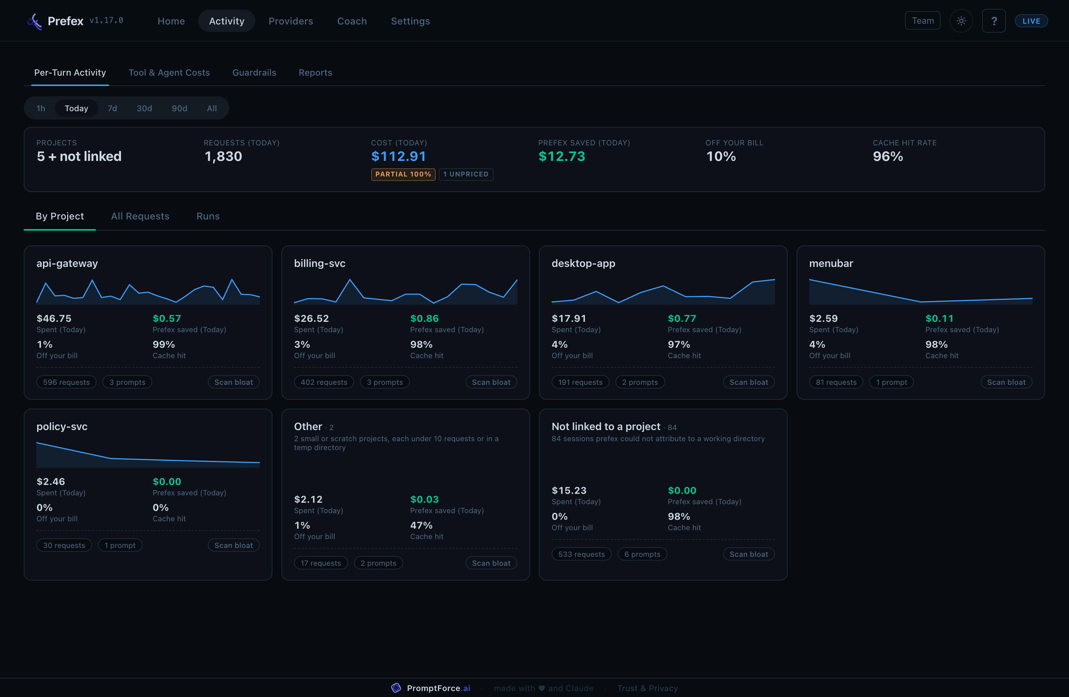
Task: Scan bloat in Not linked to a project card
Action: pos(748,554)
